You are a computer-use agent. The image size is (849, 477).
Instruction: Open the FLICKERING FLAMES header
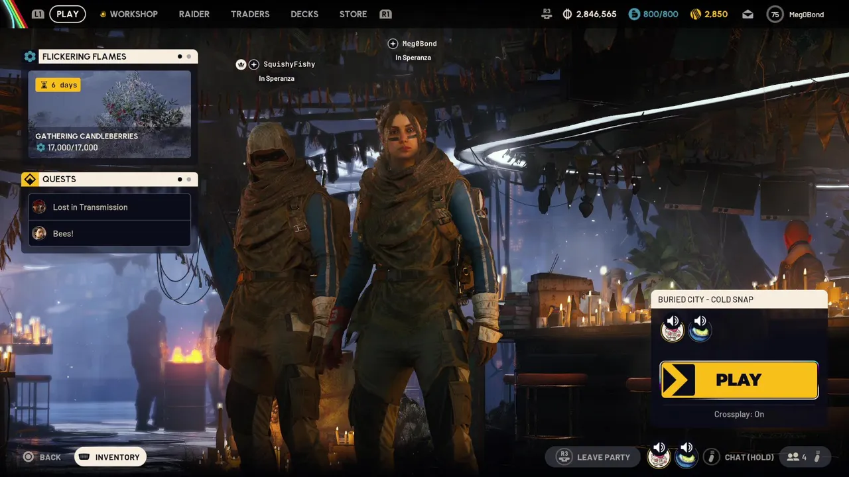(118, 56)
